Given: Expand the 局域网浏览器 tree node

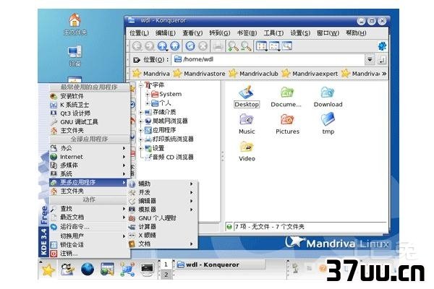Looking at the screenshot, I should (141, 121).
